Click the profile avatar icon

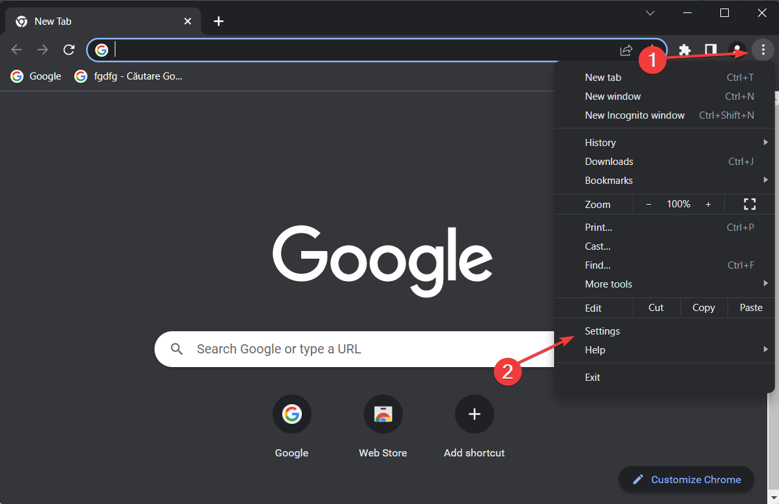737,50
